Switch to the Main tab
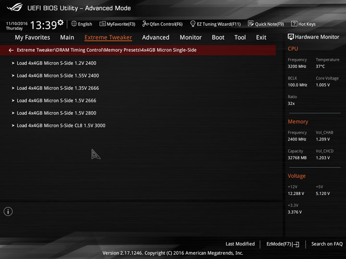This screenshot has height=259, width=346. click(x=67, y=37)
